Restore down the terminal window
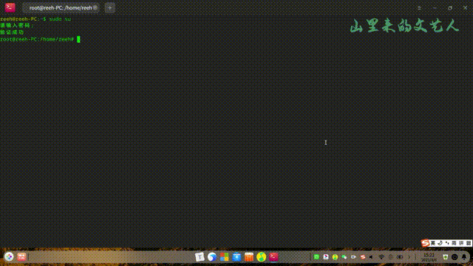Screen dimensions: 473x266 tap(450, 8)
